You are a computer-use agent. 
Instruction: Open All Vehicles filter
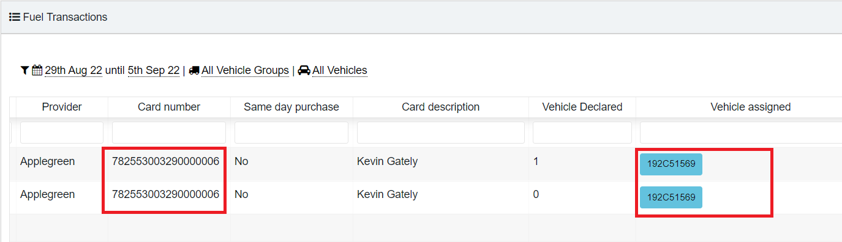pos(340,70)
